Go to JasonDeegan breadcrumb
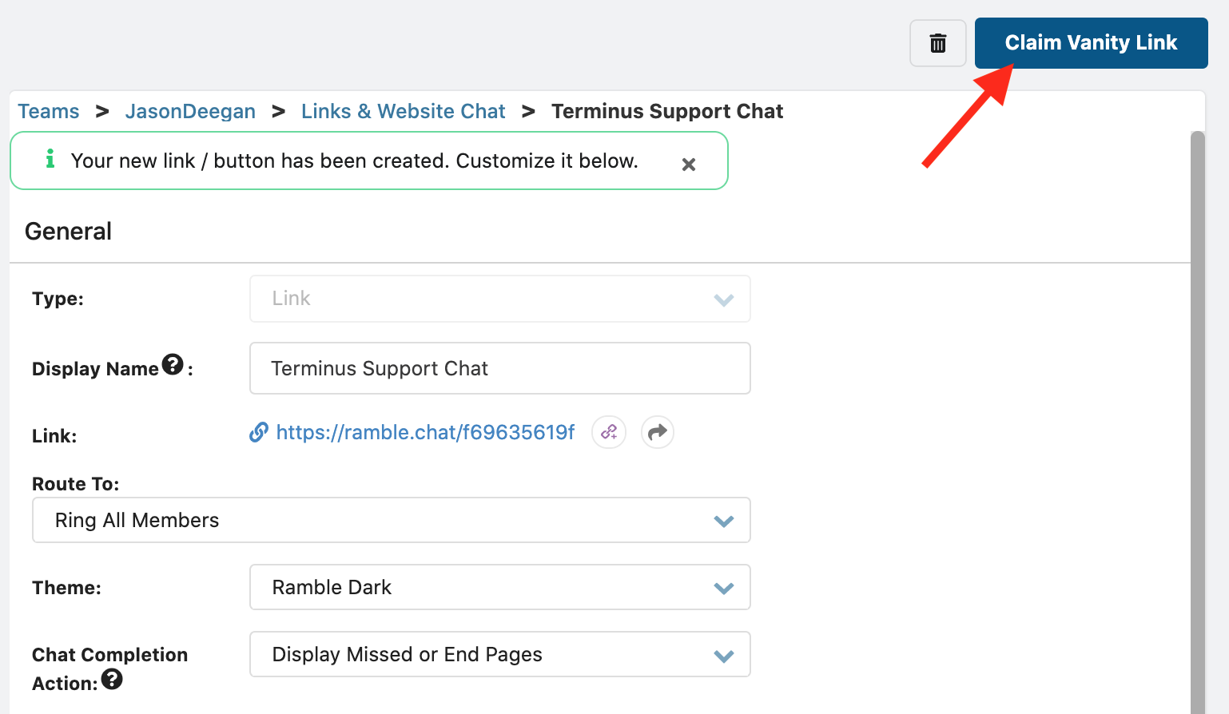The width and height of the screenshot is (1229, 714). pos(190,111)
